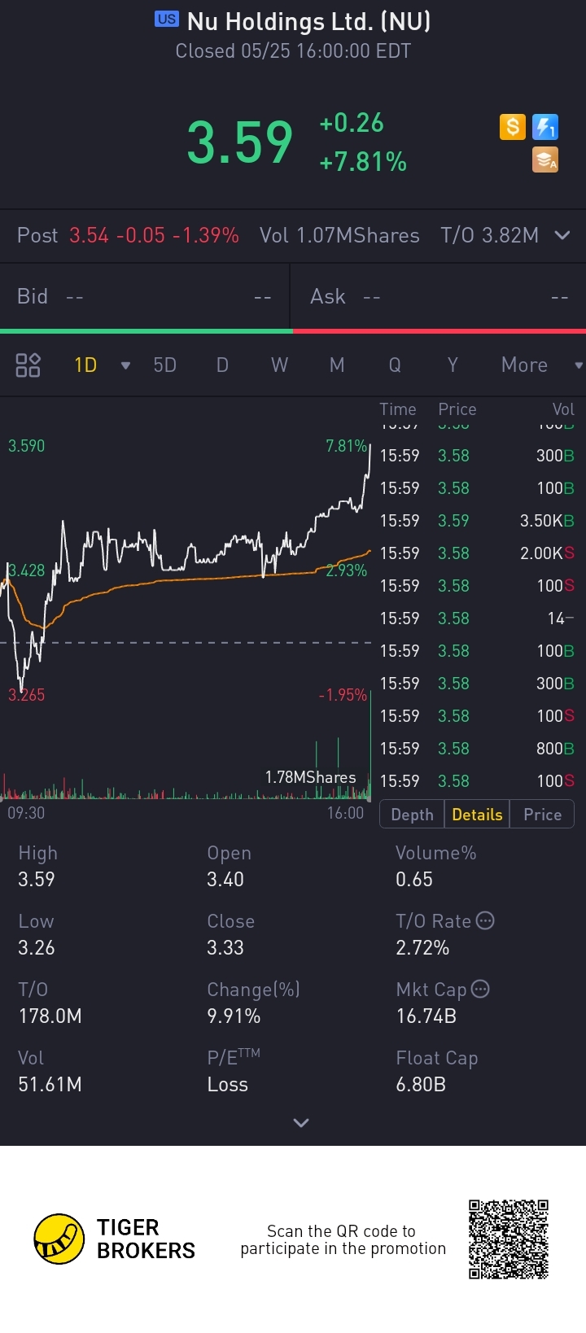The height and width of the screenshot is (1333, 586).
Task: Expand more stock stats chevron
Action: coord(301,1123)
